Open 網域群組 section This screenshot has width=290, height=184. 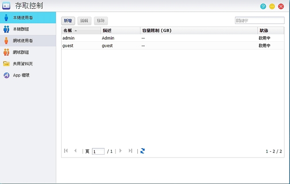(20, 52)
